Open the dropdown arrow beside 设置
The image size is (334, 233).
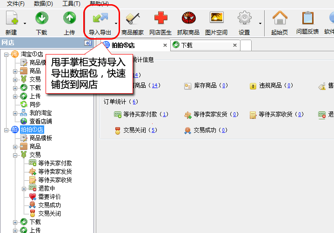tap(261, 23)
